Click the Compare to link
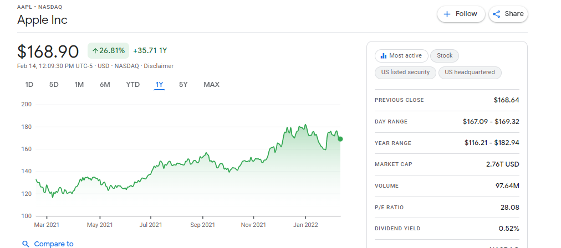The width and height of the screenshot is (561, 248). [x=54, y=244]
